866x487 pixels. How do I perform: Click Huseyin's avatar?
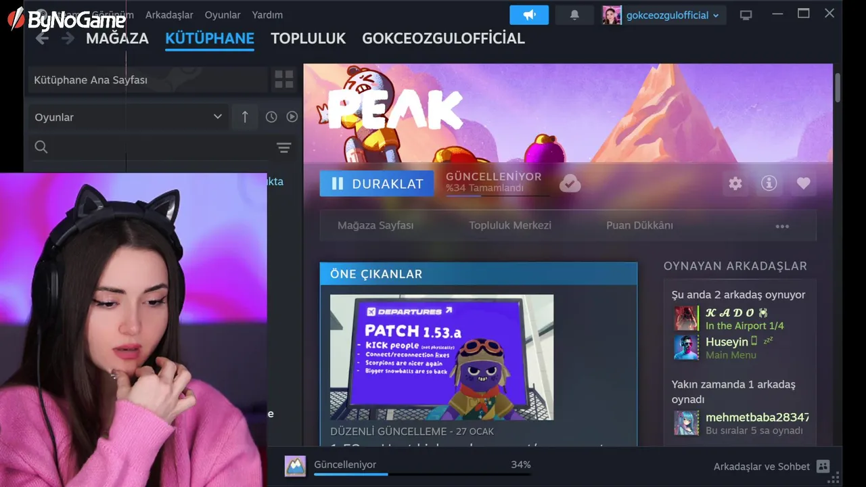pyautogui.click(x=686, y=348)
